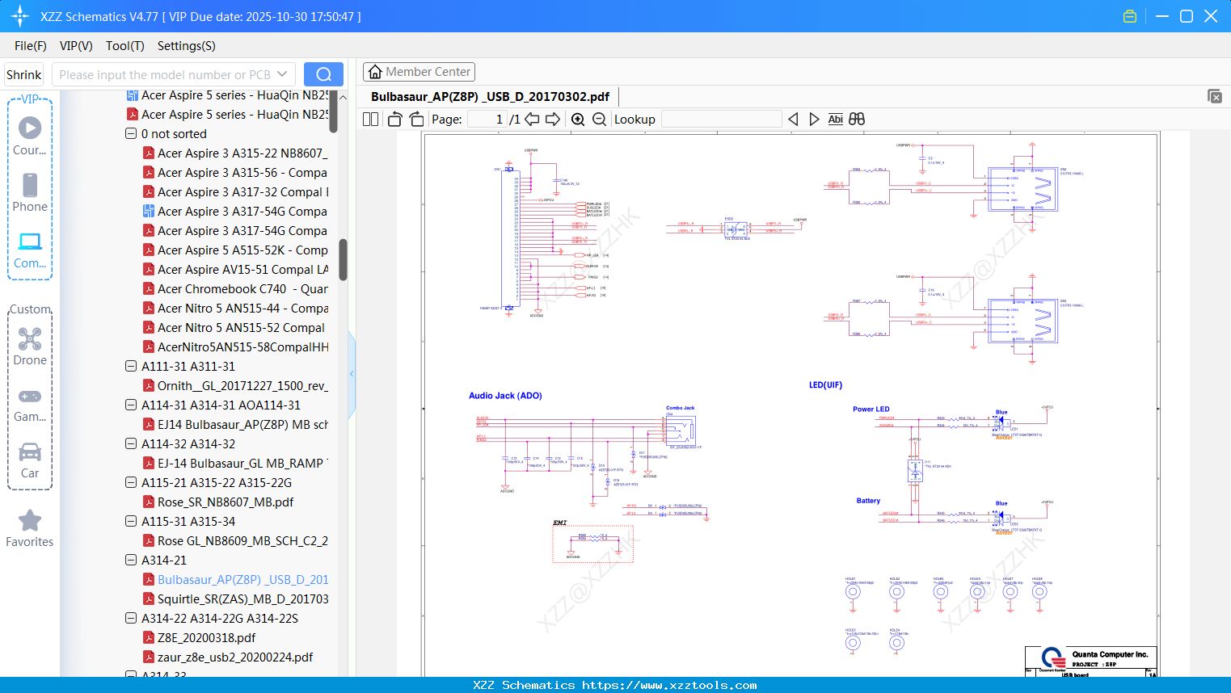Click the binoculars search icon

point(857,120)
